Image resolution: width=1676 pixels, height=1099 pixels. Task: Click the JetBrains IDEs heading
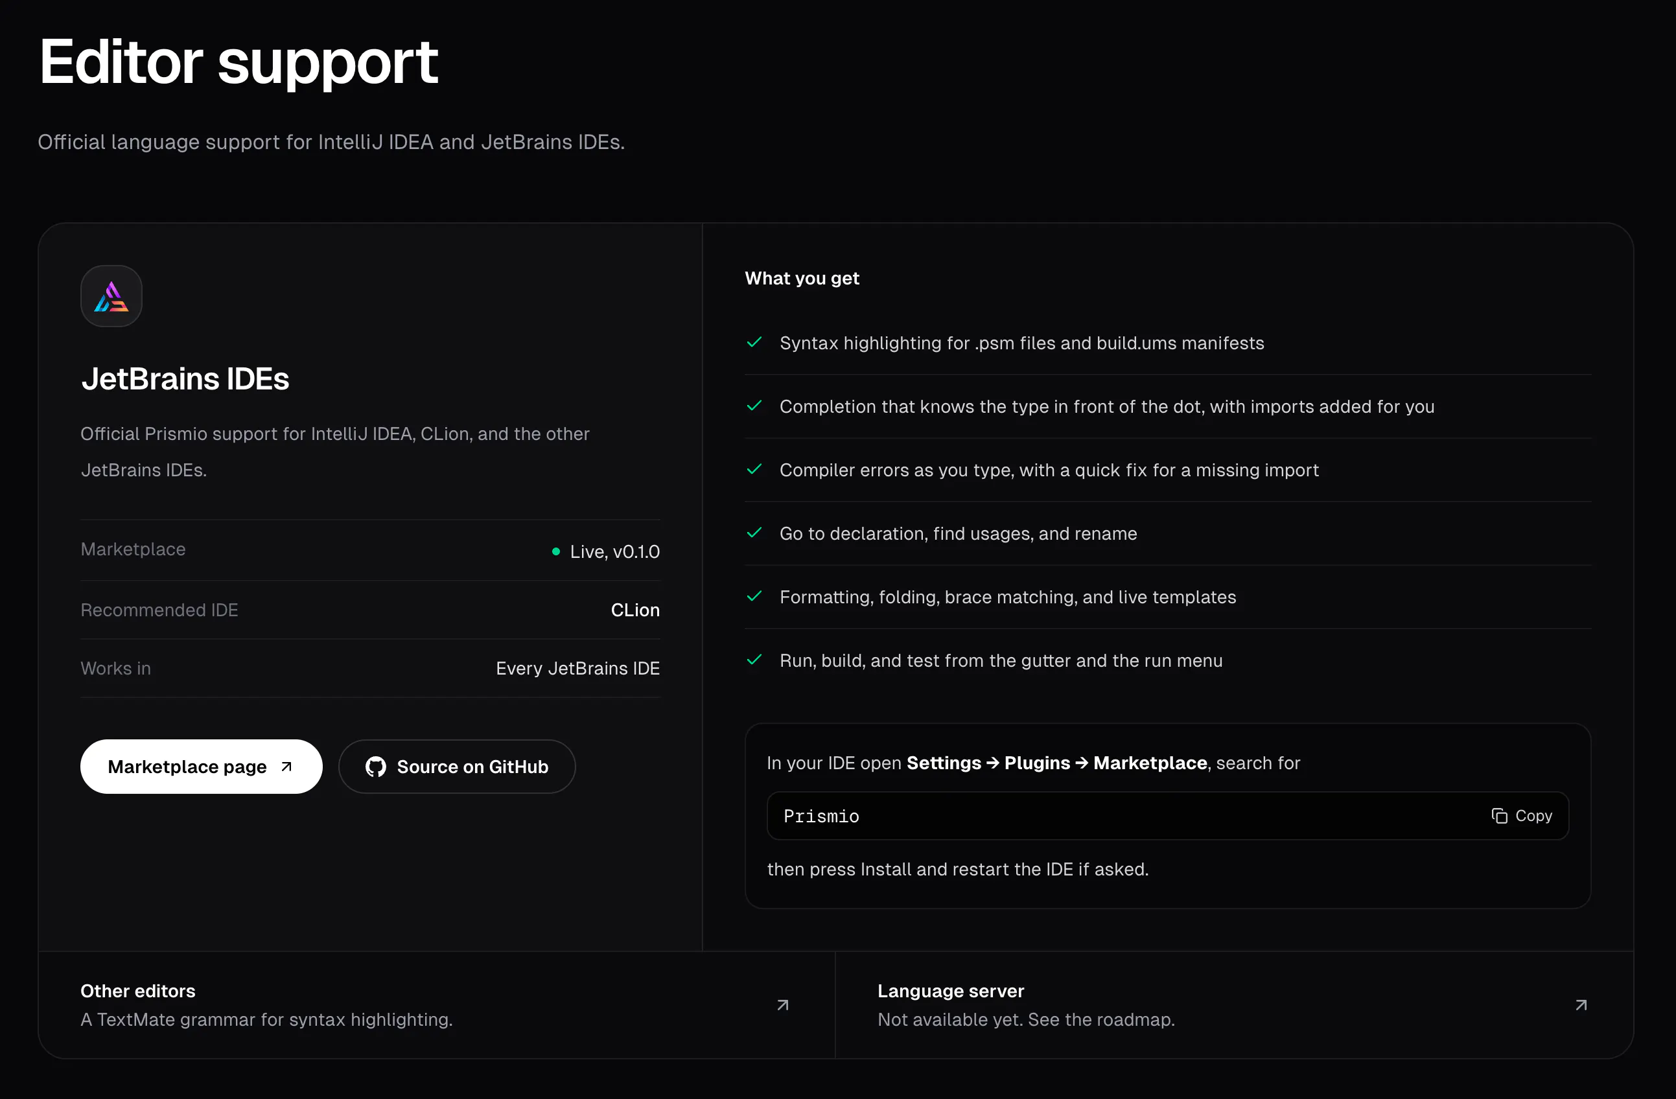(185, 379)
